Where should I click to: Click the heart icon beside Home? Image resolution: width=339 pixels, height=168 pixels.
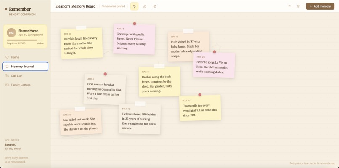7,57
